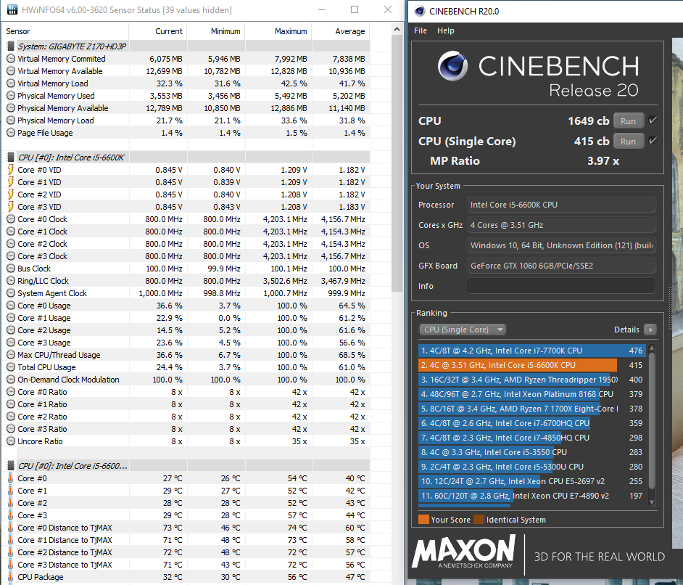683x585 pixels.
Task: Click the chip icon beside the truncated CPU [#0]: Intel Core i5-6600... header
Action: click(11, 466)
